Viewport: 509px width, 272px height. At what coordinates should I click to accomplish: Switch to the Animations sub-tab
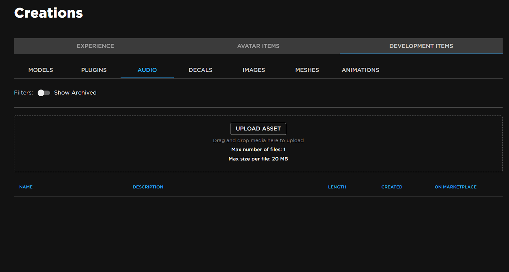tap(360, 70)
